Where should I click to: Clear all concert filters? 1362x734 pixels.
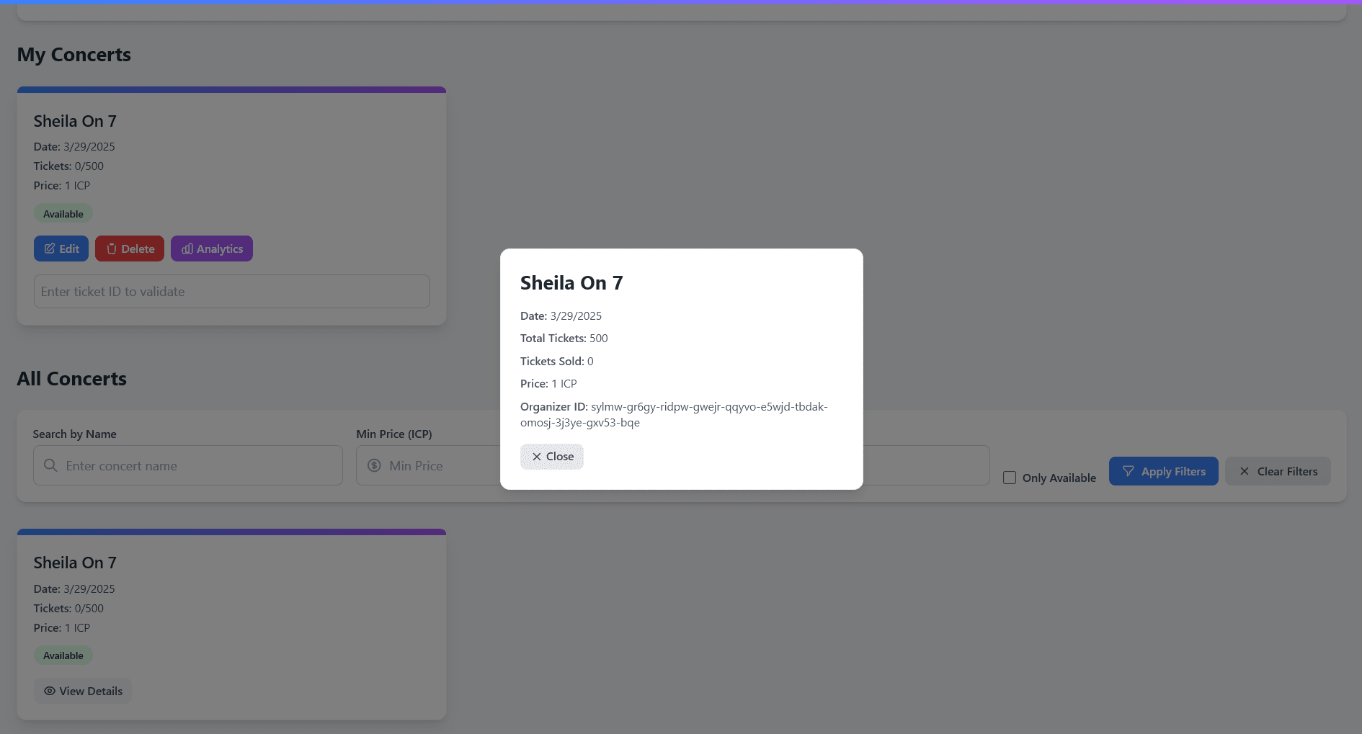[1278, 471]
